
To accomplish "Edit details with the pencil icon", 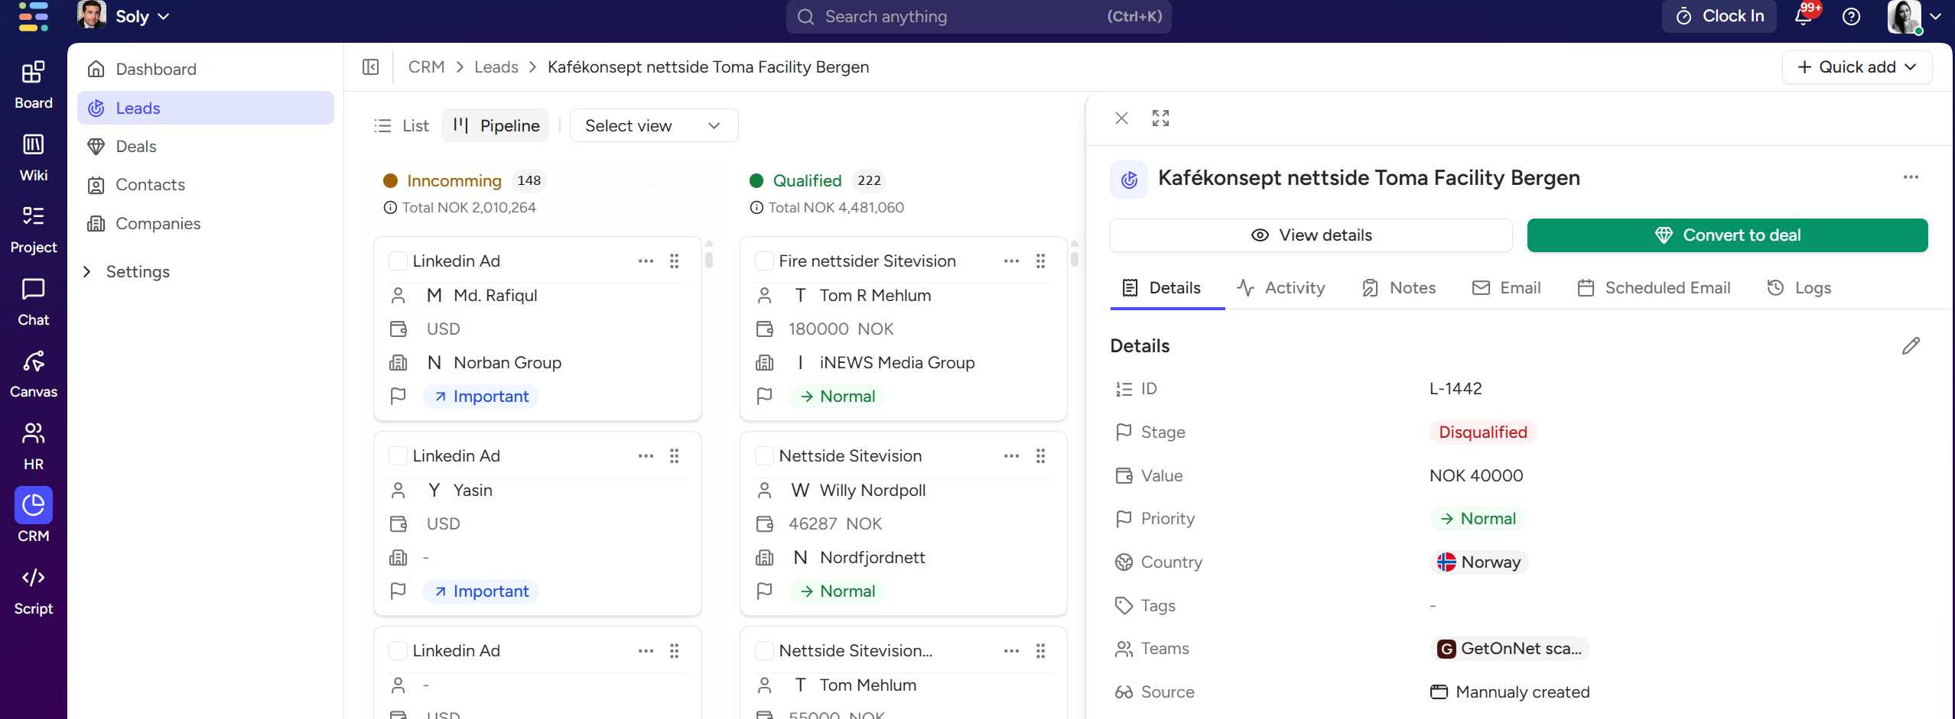I will tap(1910, 346).
